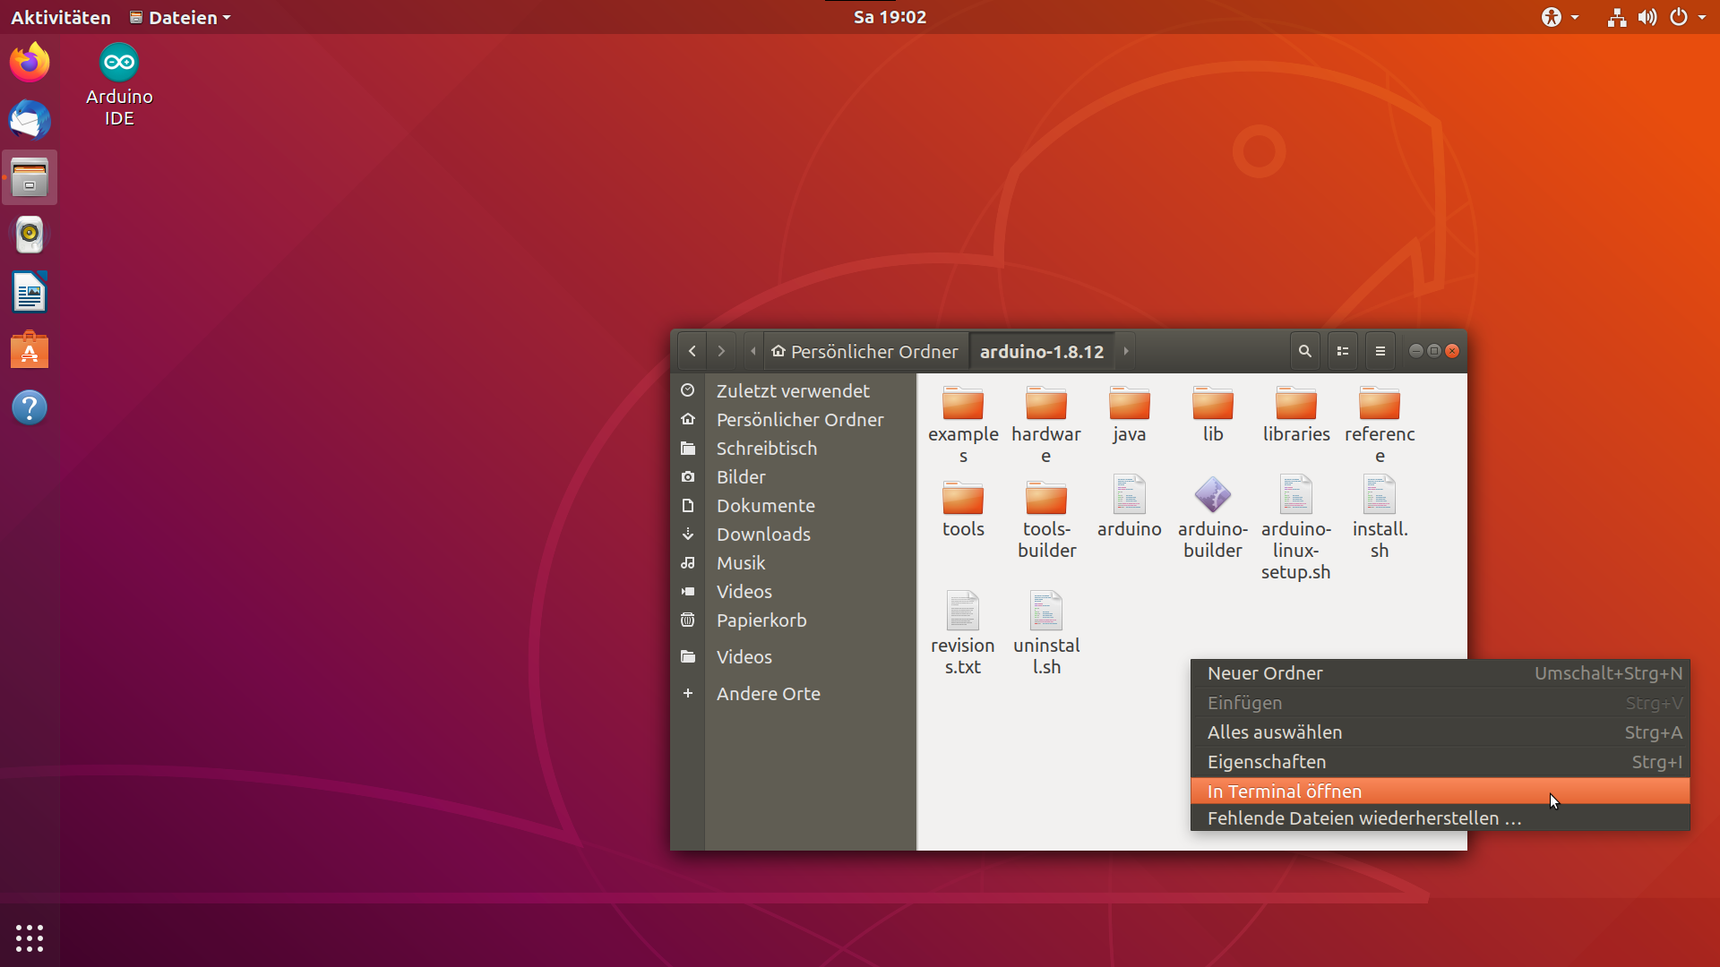The width and height of the screenshot is (1720, 967).
Task: Select 'Alles auswählen' menu entry
Action: point(1440,732)
